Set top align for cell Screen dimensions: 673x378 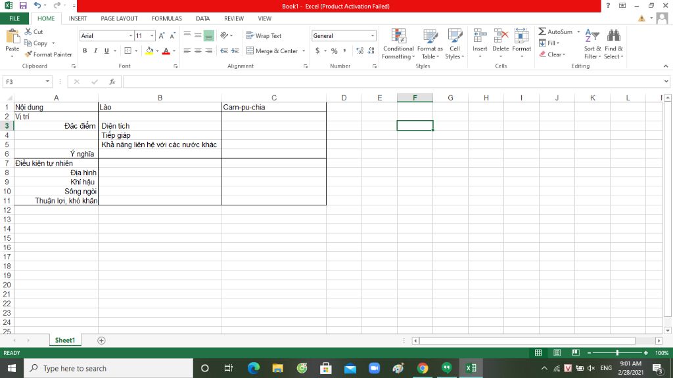[187, 35]
